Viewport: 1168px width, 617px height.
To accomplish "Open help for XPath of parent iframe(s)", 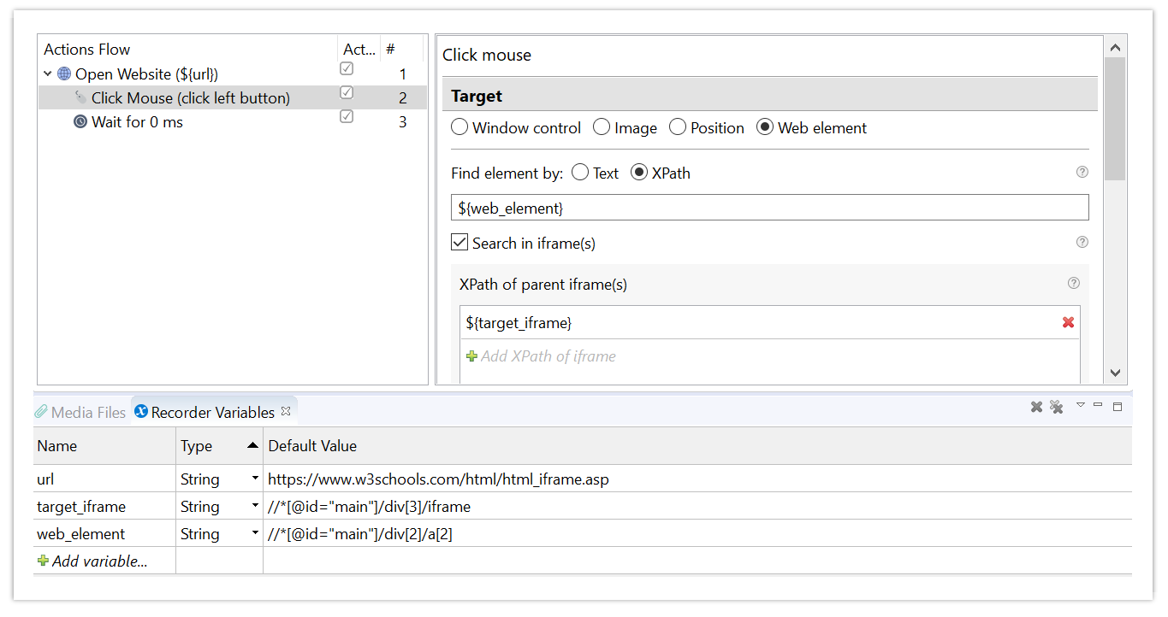I will point(1073,283).
